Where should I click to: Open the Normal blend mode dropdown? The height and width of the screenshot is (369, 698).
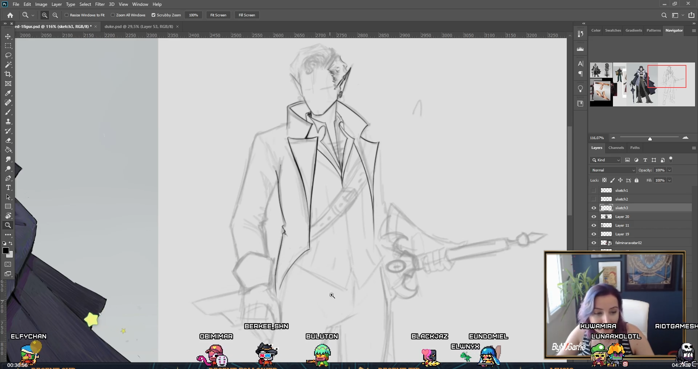point(613,170)
